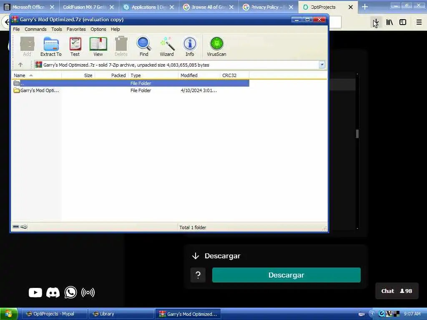Click the Windows Start button
This screenshot has width=427, height=320.
9,314
